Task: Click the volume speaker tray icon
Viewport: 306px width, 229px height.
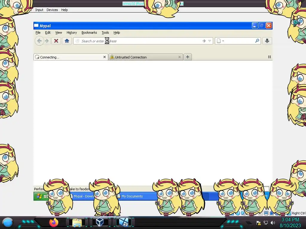Action: 273,223
